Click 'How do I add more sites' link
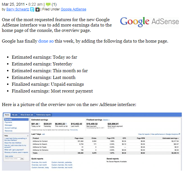Image resolution: width=184 pixels, height=174 pixels. [15, 146]
